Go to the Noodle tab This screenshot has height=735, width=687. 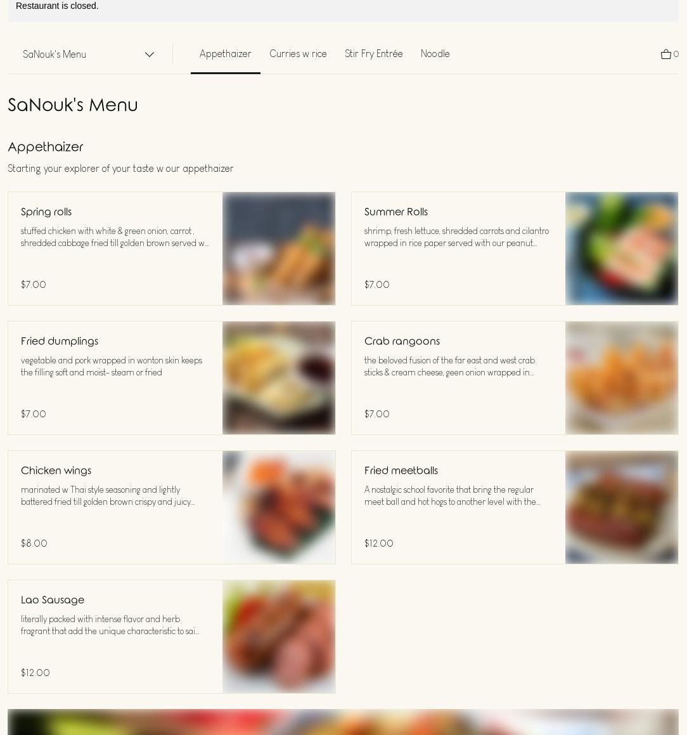pyautogui.click(x=435, y=54)
